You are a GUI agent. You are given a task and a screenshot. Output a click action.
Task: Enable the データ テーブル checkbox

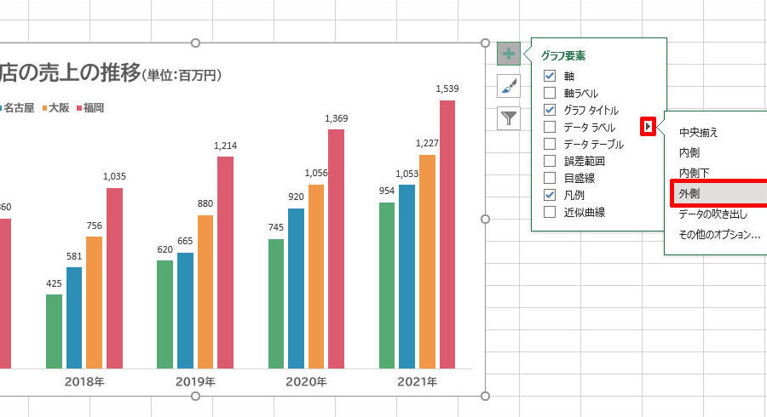550,144
